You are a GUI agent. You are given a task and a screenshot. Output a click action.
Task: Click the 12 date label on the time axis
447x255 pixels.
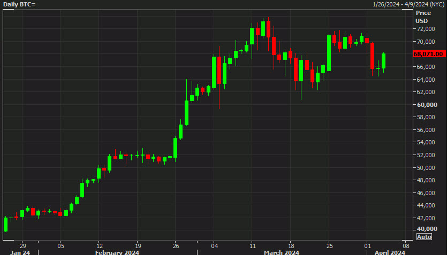pyautogui.click(x=99, y=246)
